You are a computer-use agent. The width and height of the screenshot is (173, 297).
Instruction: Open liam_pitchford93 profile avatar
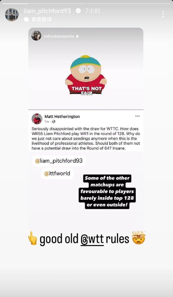coord(12,14)
